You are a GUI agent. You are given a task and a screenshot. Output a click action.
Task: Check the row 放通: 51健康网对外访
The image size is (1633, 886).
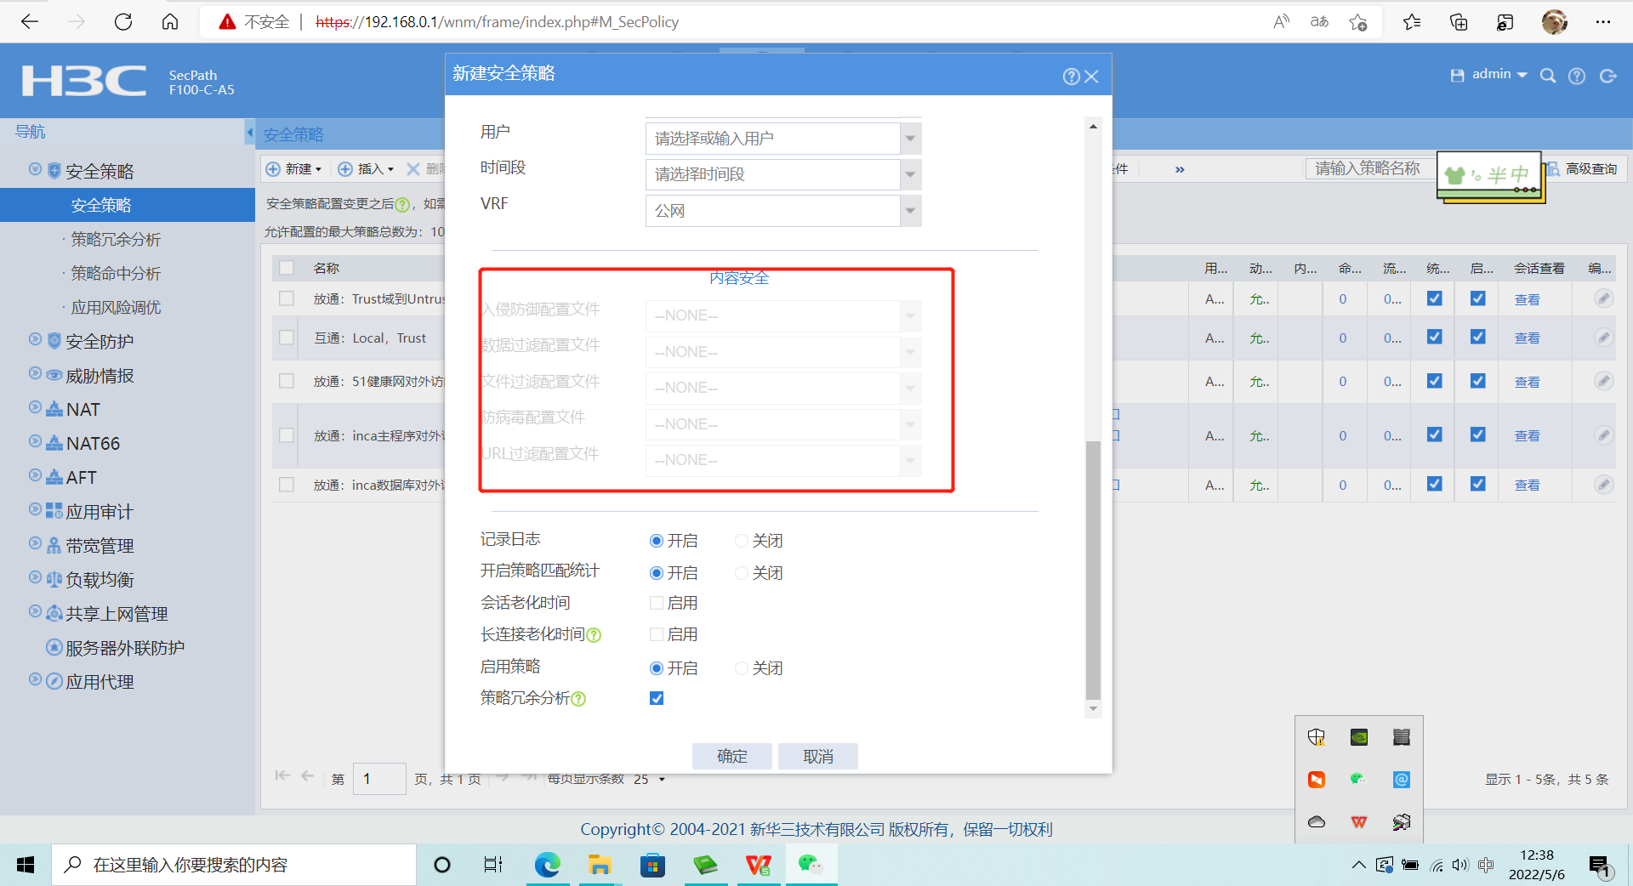click(287, 381)
